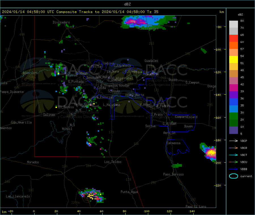Click the 0 km x-axis tick label

tap(34, 211)
